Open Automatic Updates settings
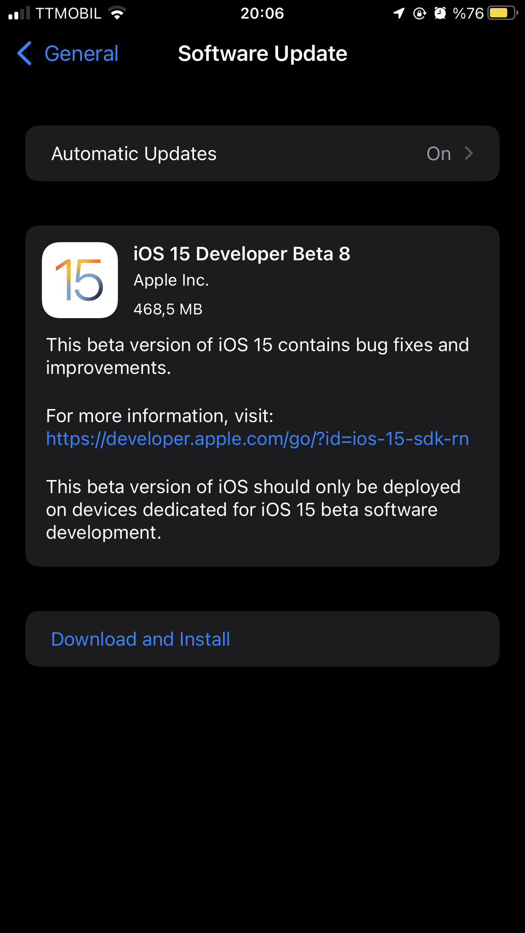 [x=262, y=153]
